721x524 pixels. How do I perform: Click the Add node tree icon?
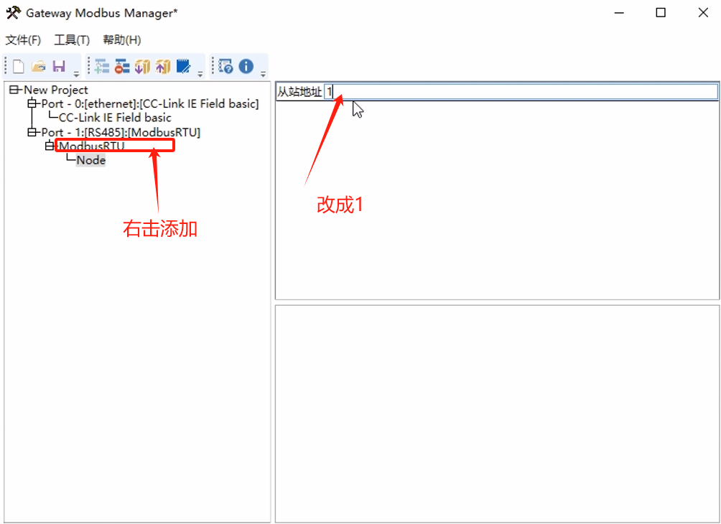[102, 67]
